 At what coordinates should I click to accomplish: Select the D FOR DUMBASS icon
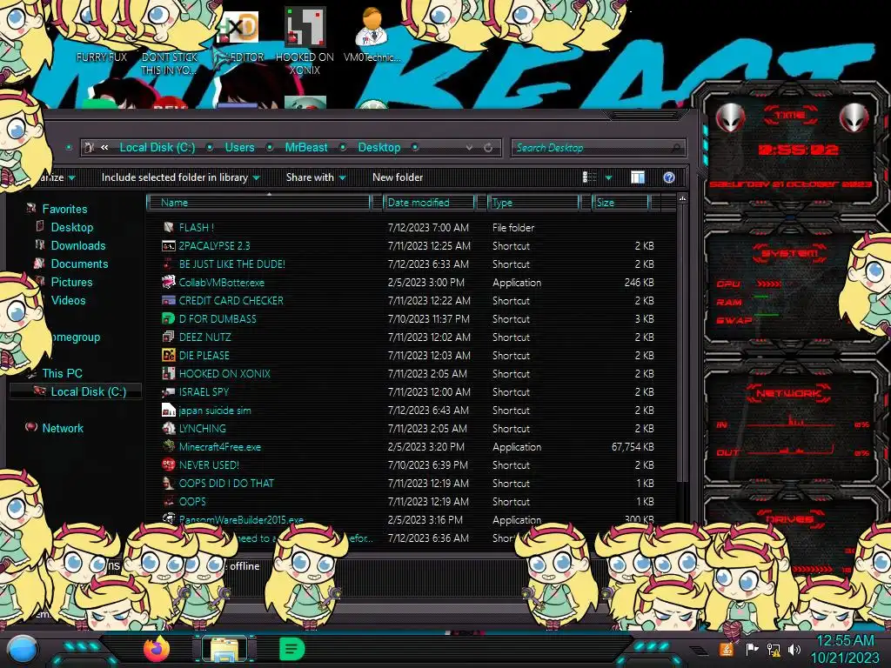click(x=168, y=318)
